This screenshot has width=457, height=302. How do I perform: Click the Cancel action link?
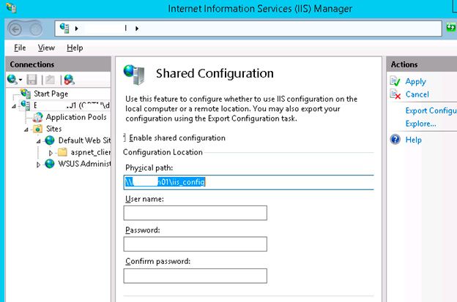(x=417, y=94)
